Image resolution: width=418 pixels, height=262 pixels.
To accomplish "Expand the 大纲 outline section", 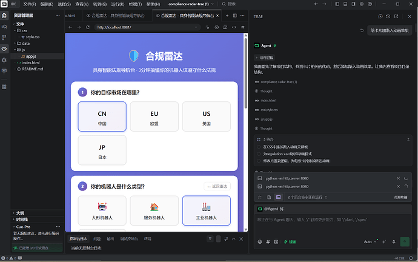I will 14,213.
